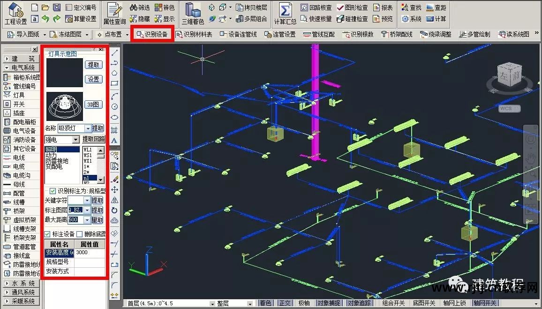The width and height of the screenshot is (542, 309).
Task: Click the 3D图 button
Action: (93, 105)
